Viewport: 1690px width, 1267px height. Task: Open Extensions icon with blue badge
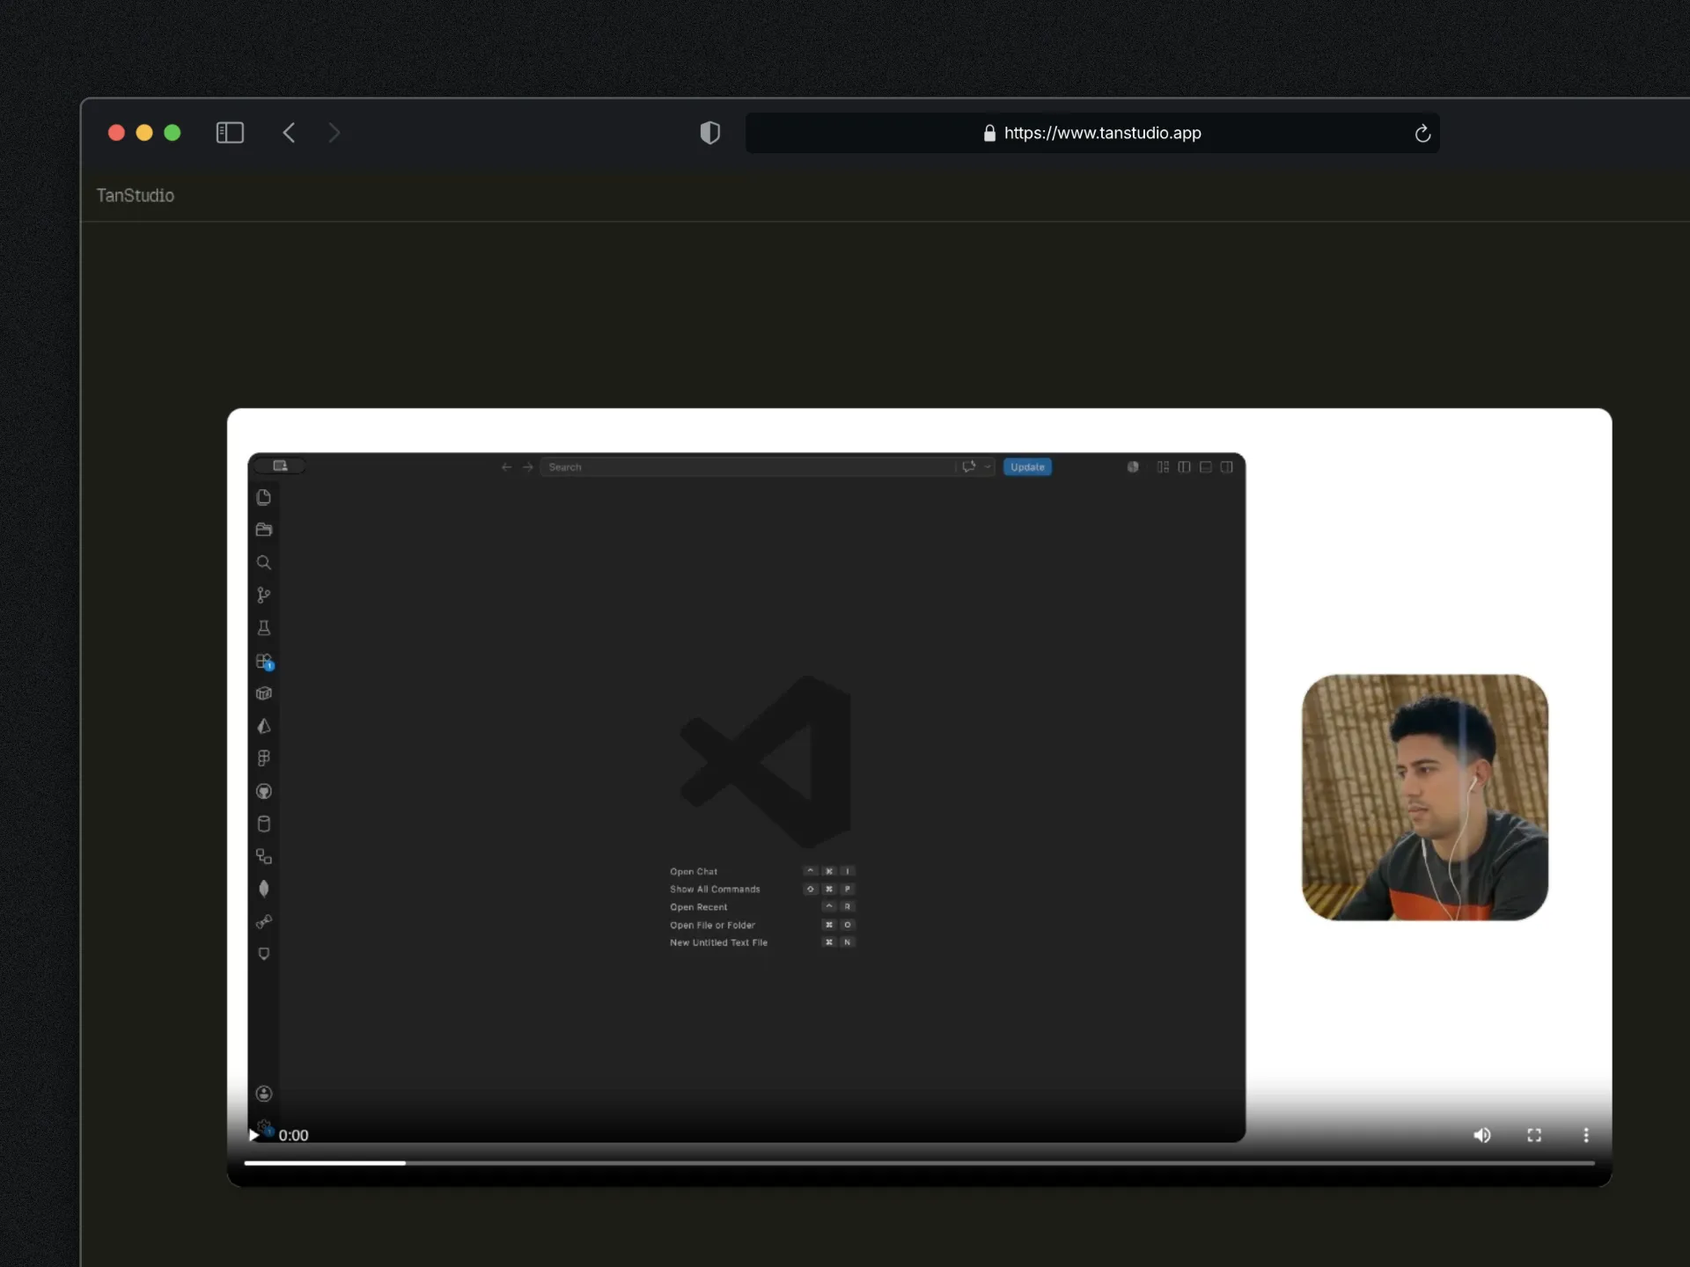point(264,662)
